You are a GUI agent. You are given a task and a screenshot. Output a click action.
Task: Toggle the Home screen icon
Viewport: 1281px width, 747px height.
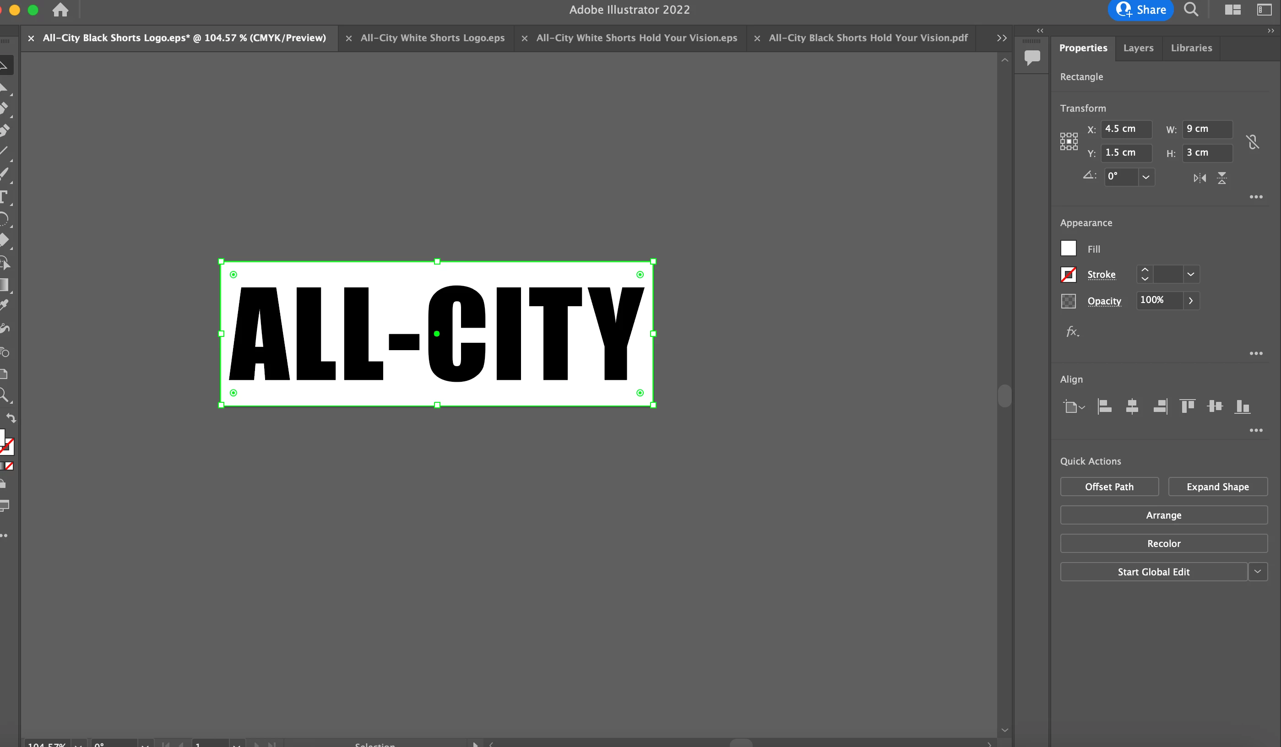tap(60, 10)
